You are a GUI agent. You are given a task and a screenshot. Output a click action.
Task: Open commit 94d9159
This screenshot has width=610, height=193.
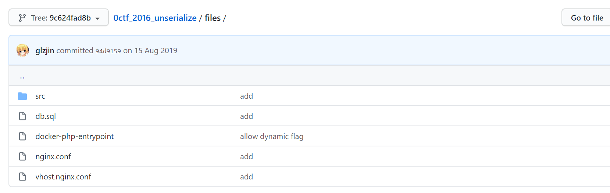tap(108, 51)
